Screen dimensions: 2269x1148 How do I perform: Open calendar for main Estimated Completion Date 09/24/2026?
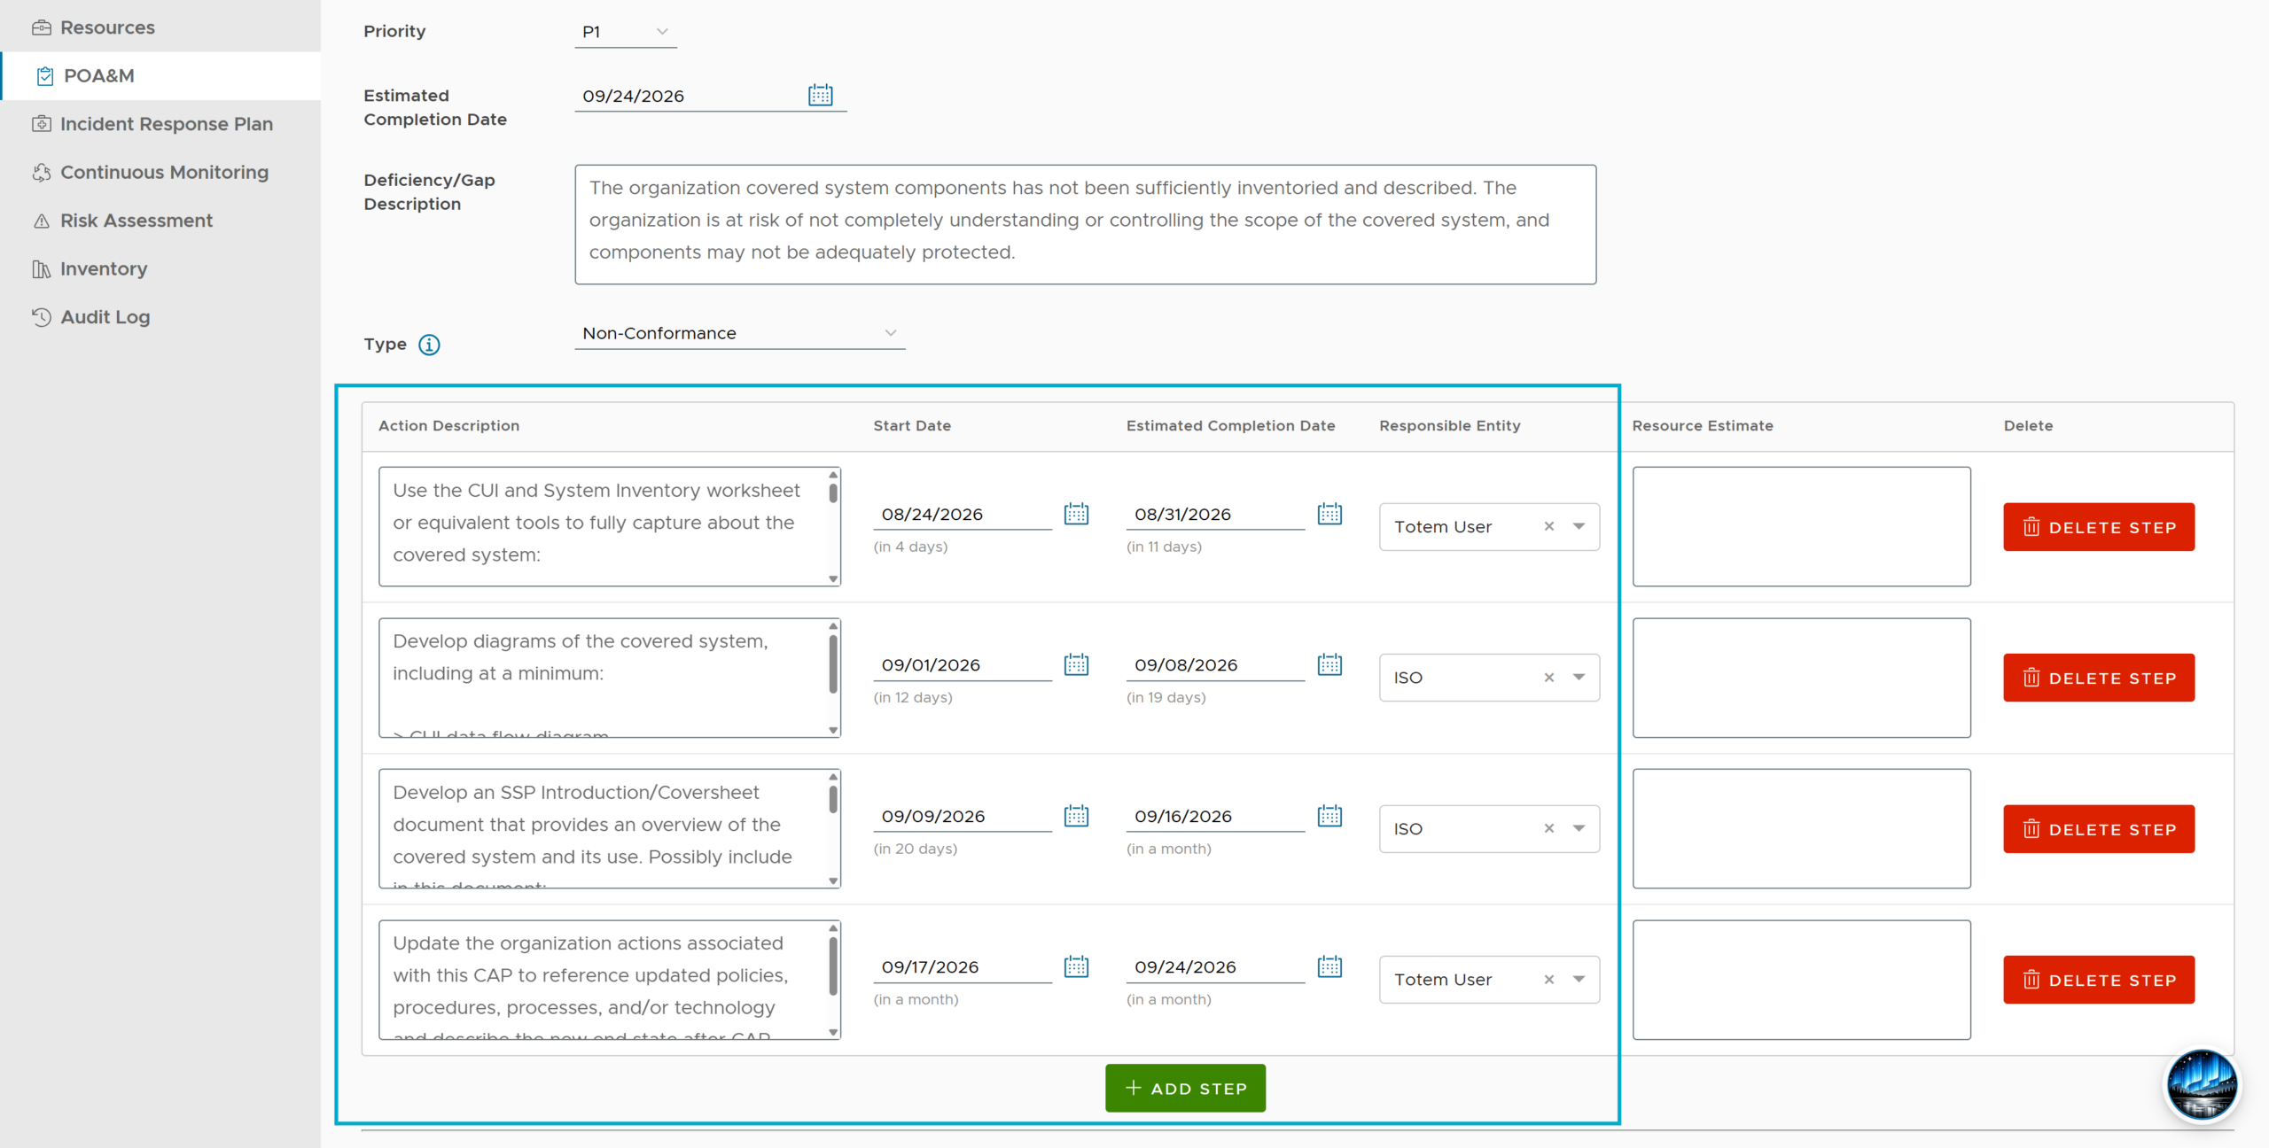pos(820,95)
